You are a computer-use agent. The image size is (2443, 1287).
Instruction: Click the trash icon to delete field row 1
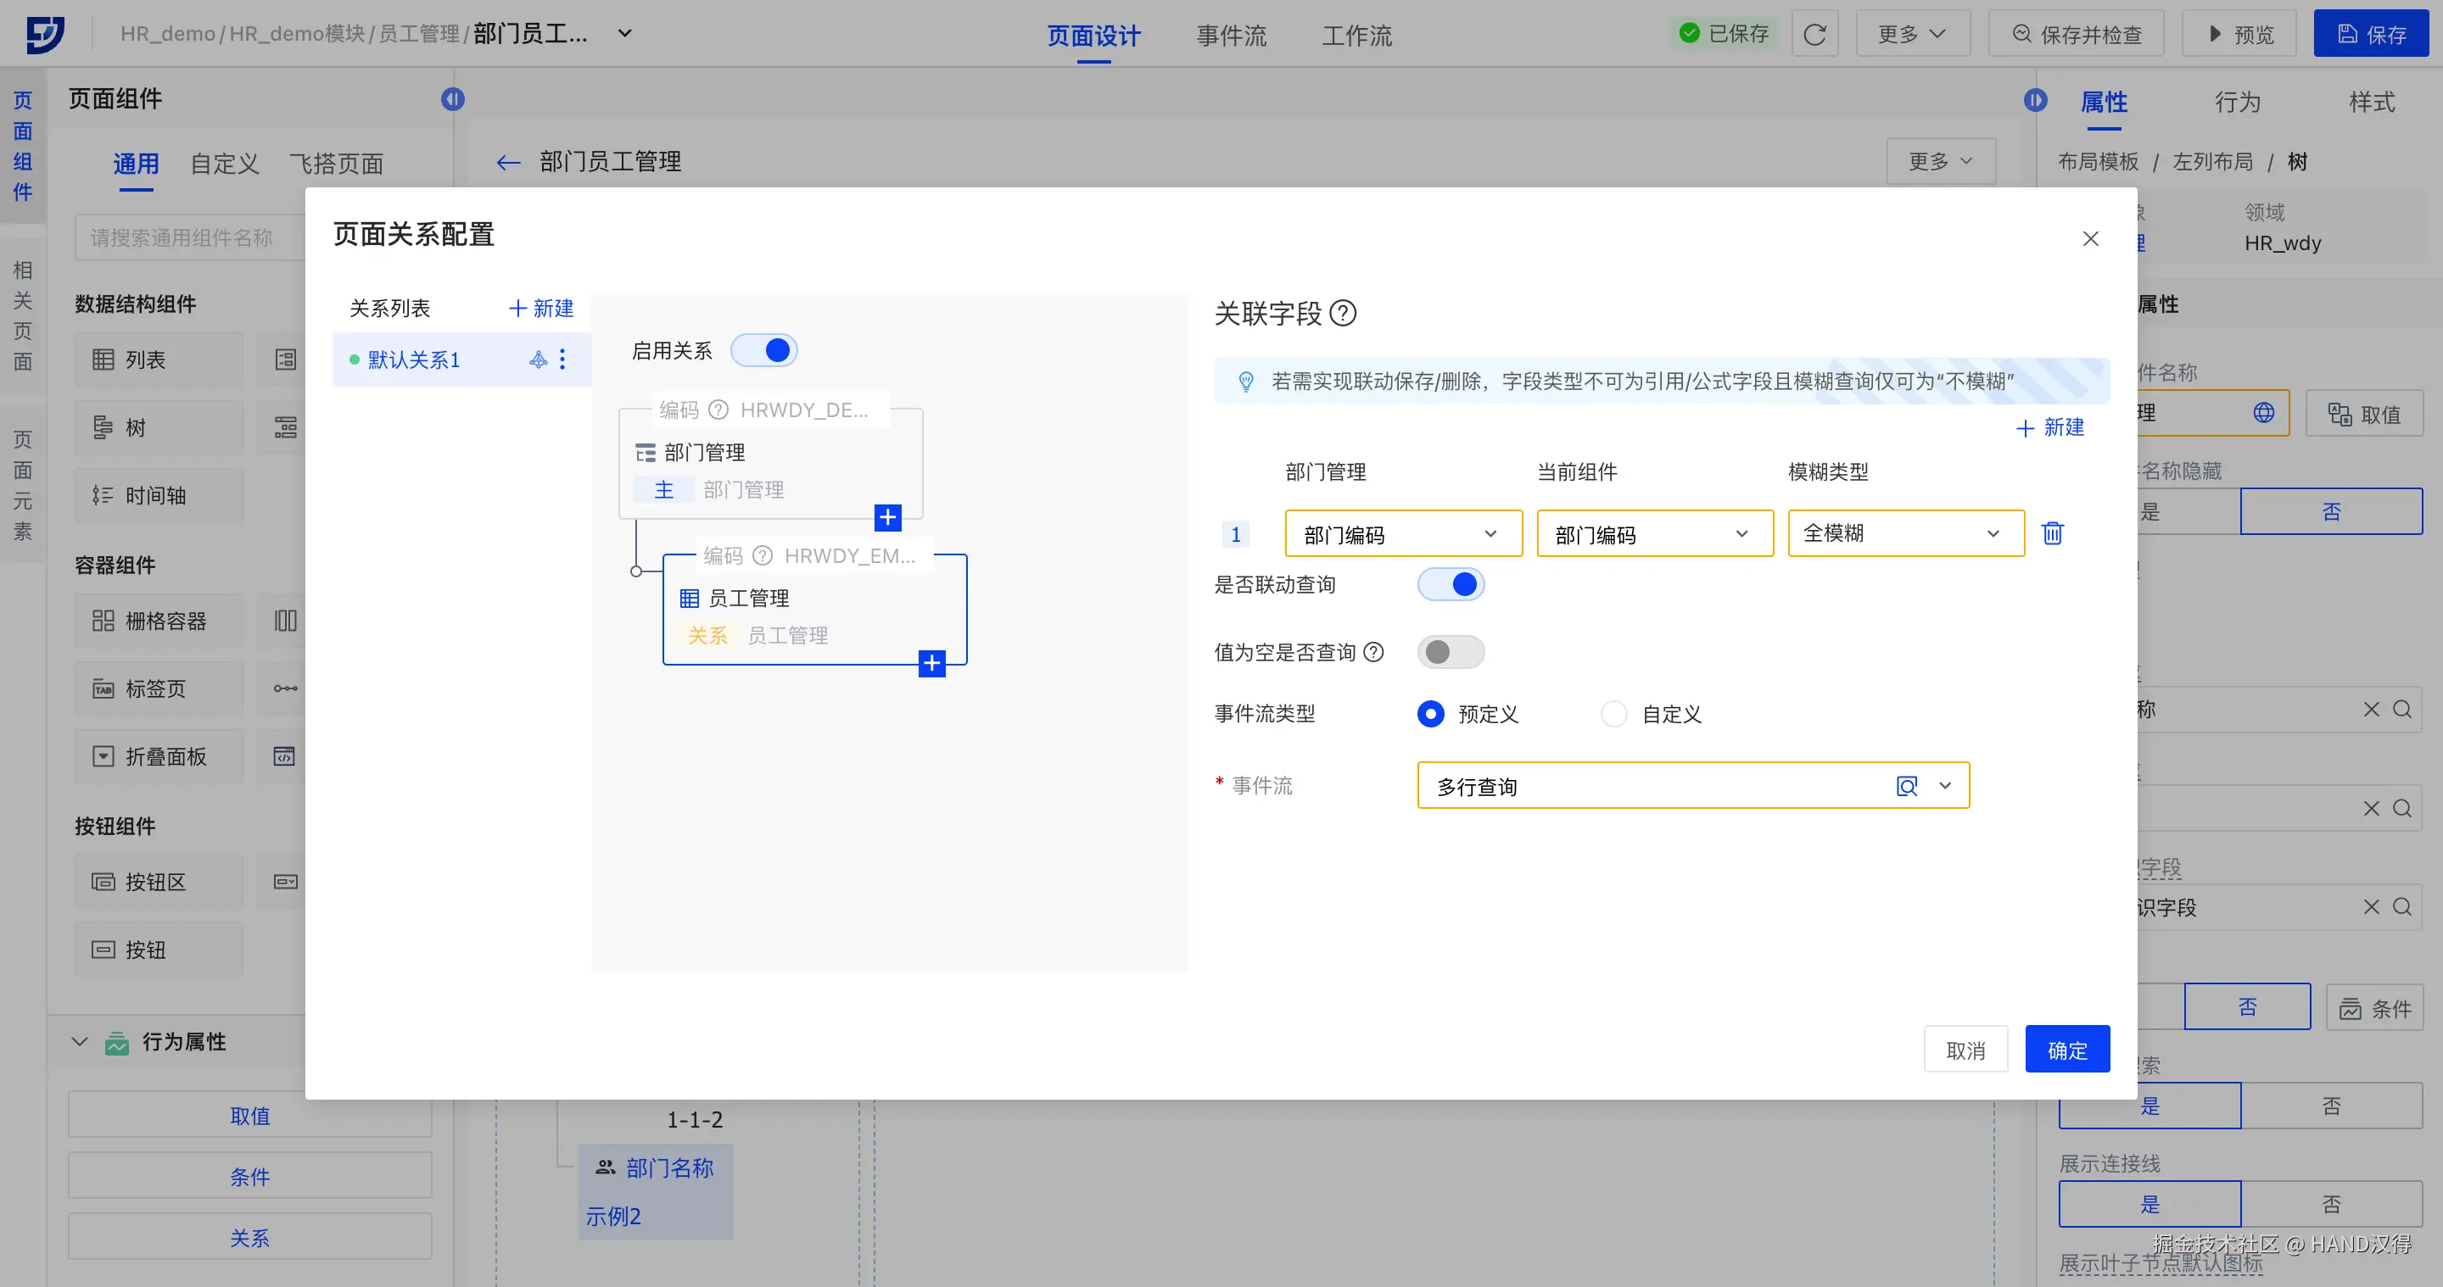click(2052, 533)
